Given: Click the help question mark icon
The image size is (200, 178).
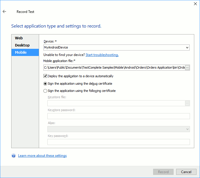Looking at the screenshot, I should (x=14, y=156).
